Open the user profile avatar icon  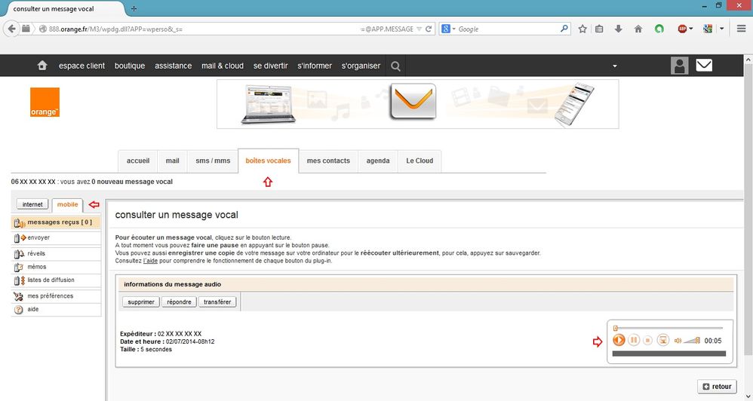[x=679, y=66]
